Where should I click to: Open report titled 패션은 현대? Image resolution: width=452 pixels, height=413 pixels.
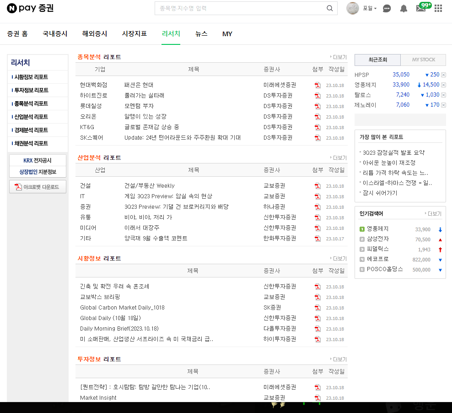[x=139, y=85]
